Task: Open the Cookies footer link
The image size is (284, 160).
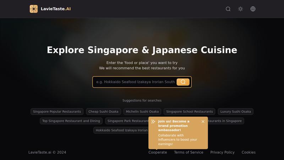Action: click(248, 153)
